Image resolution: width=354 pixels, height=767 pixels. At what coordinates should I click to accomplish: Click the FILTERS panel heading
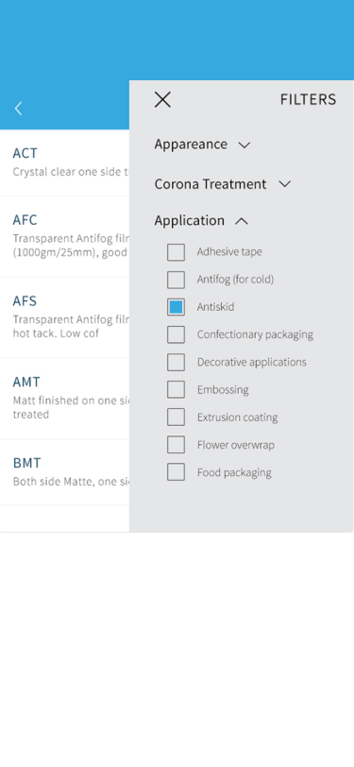[308, 100]
